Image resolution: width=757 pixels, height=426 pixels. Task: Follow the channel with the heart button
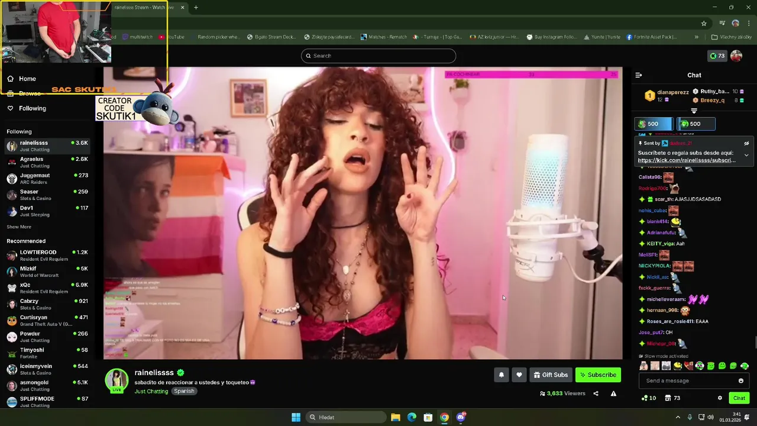519,375
